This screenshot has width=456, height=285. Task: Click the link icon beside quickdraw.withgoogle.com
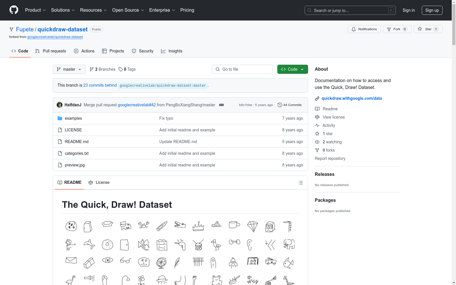pos(317,99)
